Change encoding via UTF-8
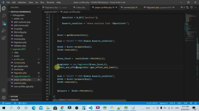199x111 pixels. click(172, 103)
